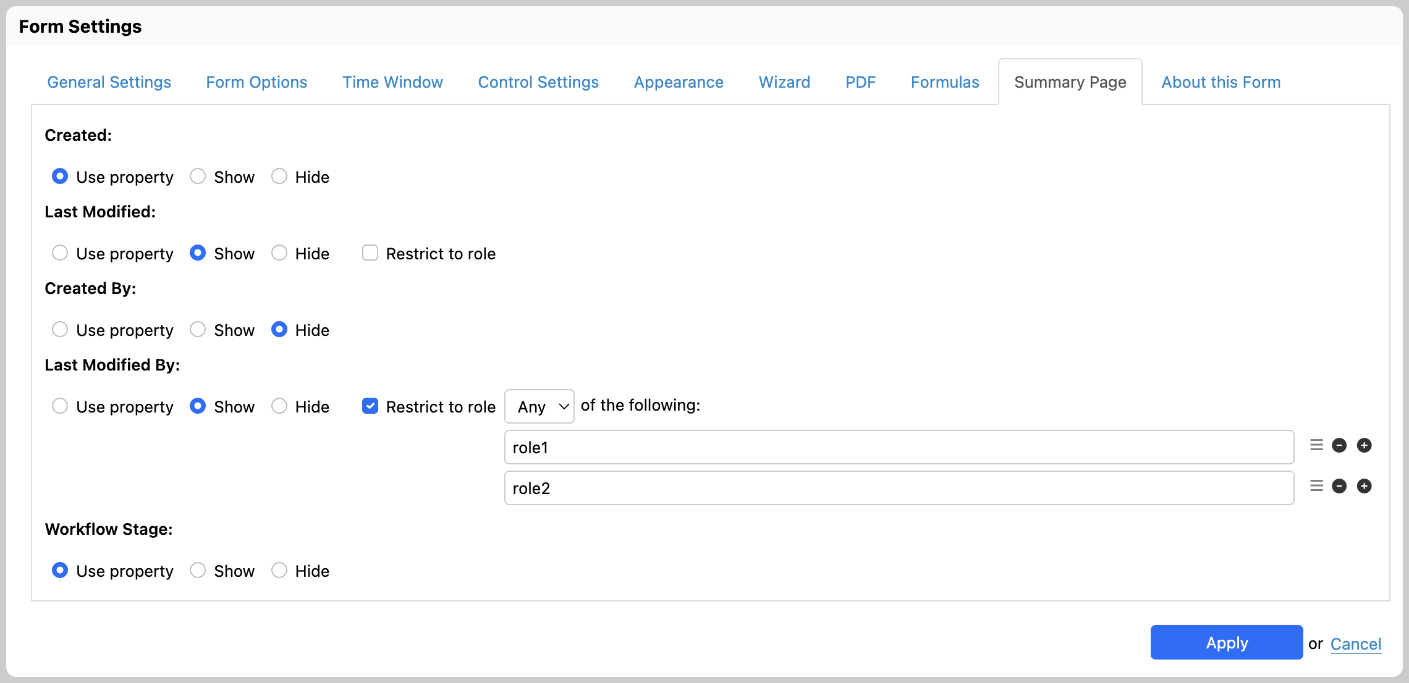
Task: Click the reorder handle next to role1
Action: tap(1315, 445)
